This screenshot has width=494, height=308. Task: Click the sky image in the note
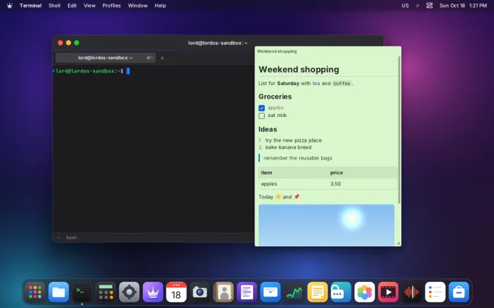(327, 225)
